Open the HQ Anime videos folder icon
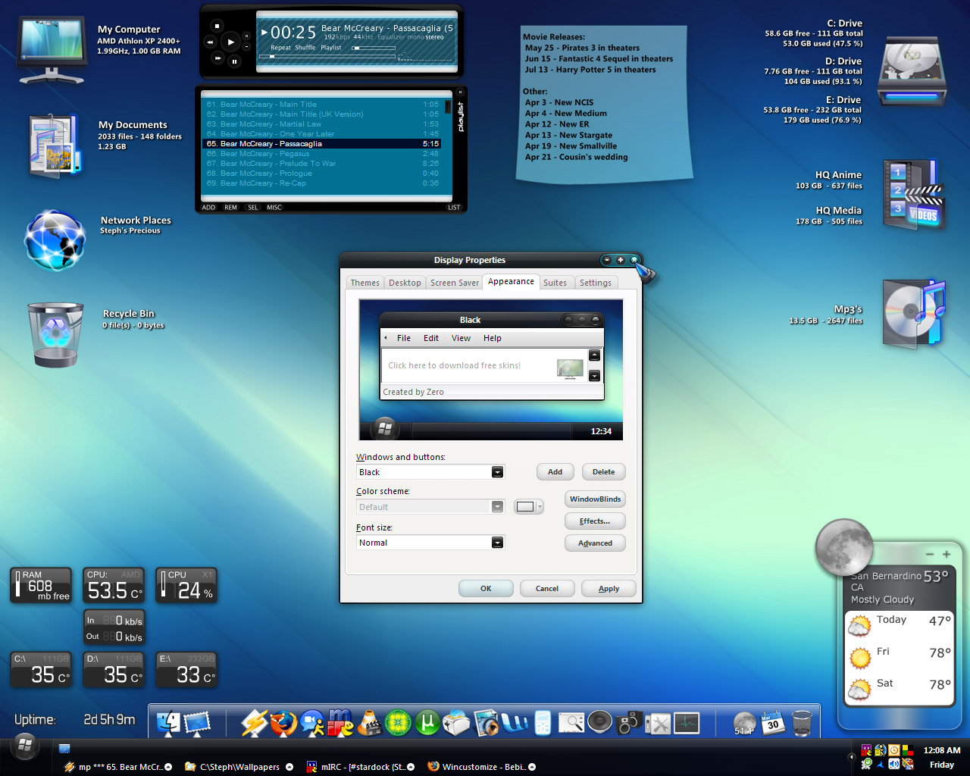 coord(915,195)
